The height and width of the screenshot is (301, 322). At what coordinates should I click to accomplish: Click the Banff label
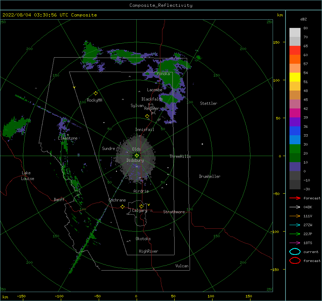[x=59, y=199]
